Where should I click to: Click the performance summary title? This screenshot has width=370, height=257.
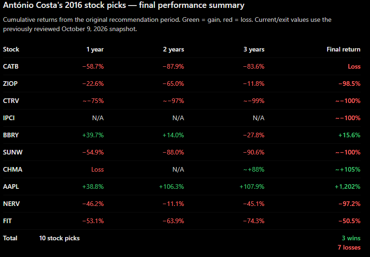[x=124, y=5]
